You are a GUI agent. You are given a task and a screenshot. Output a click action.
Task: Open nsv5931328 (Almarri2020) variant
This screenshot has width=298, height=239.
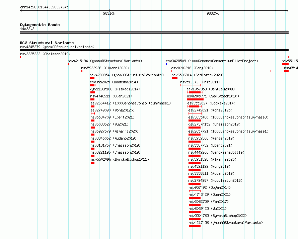pos(213,159)
